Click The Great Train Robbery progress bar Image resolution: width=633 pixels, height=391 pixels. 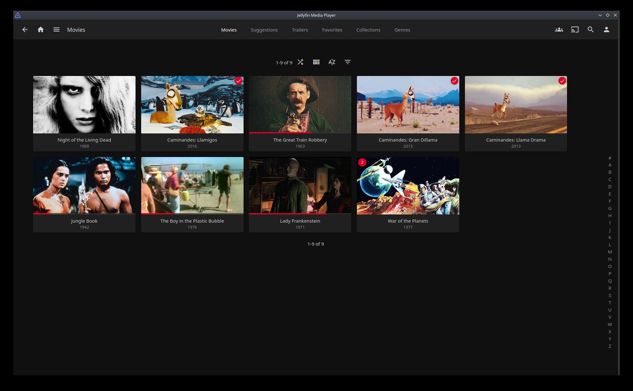click(300, 133)
